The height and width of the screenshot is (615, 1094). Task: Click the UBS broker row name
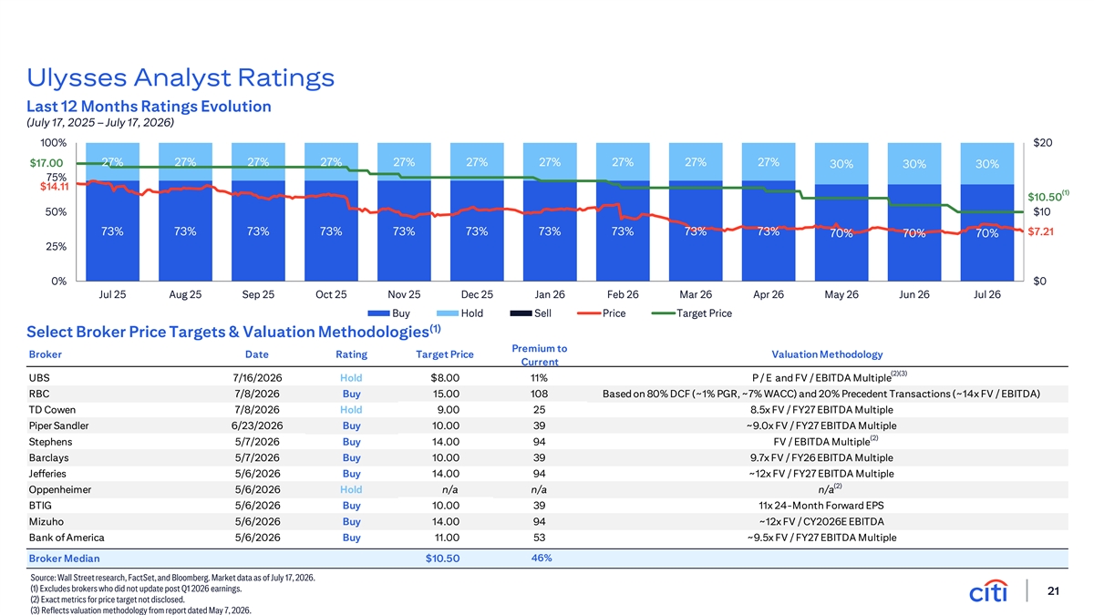click(40, 376)
